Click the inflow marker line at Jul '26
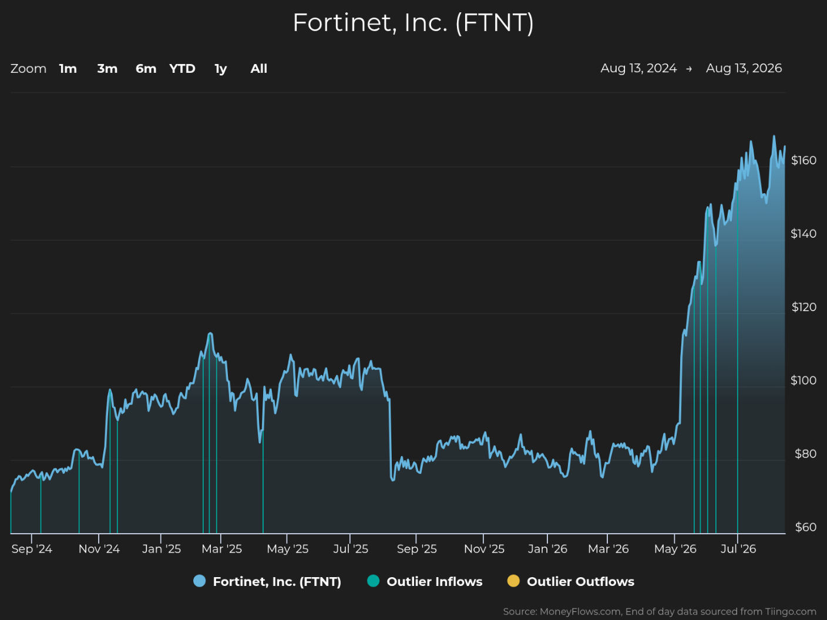Image resolution: width=827 pixels, height=620 pixels. (x=738, y=363)
